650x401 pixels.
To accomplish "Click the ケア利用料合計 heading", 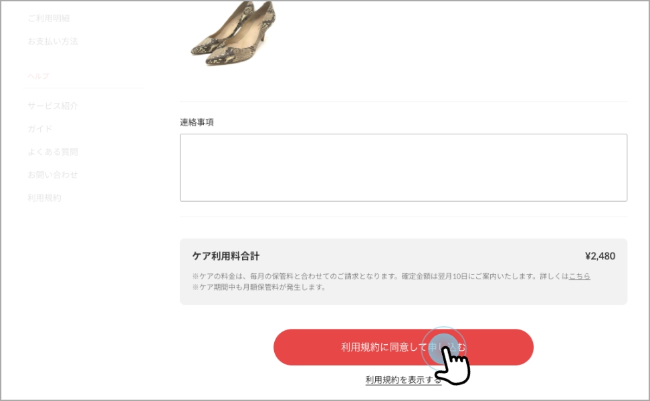I will [226, 256].
